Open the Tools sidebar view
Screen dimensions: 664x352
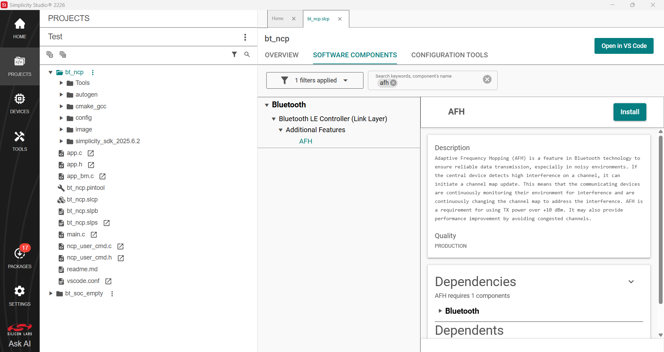point(20,141)
